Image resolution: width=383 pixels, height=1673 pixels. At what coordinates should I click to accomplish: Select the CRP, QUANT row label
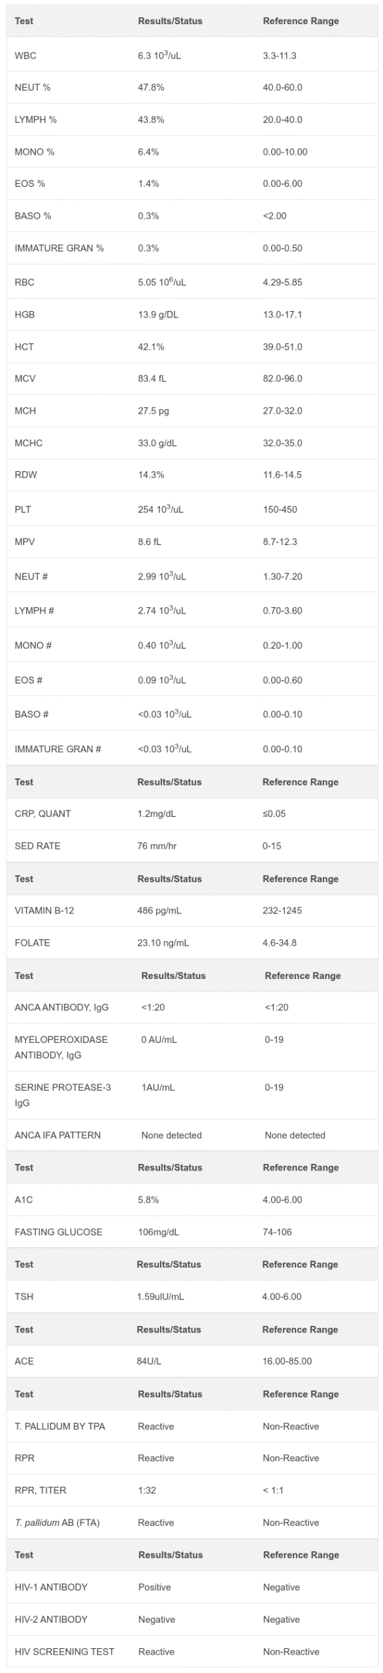click(42, 814)
